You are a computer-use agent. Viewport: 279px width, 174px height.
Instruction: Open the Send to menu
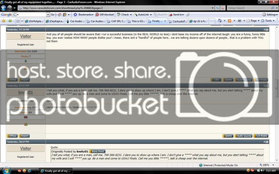tap(177, 15)
